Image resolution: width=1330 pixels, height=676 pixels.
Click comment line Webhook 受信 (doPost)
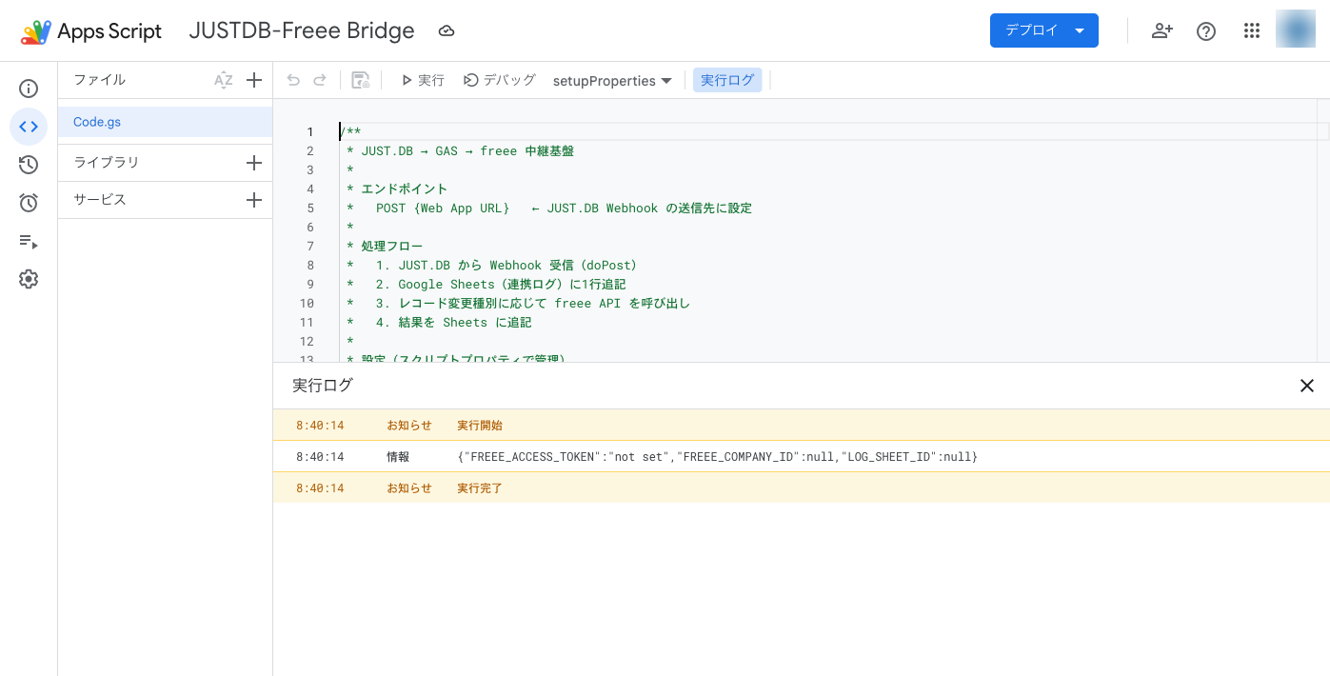pos(492,265)
